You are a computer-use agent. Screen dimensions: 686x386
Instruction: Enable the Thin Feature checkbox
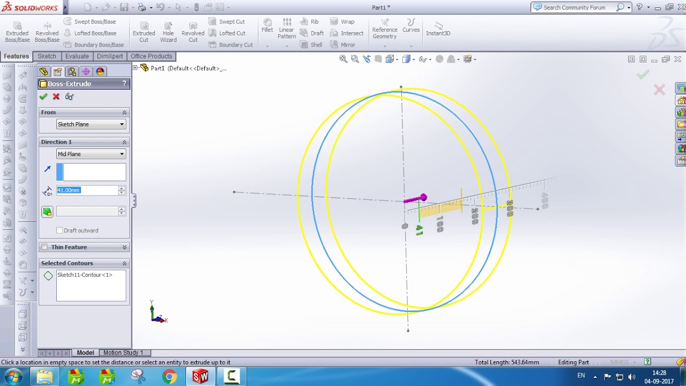click(44, 247)
